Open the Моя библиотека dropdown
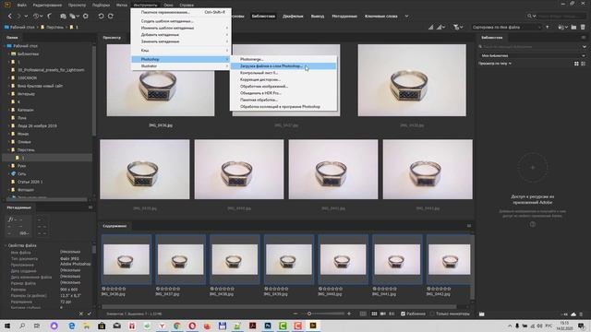The image size is (591, 332). coord(532,55)
